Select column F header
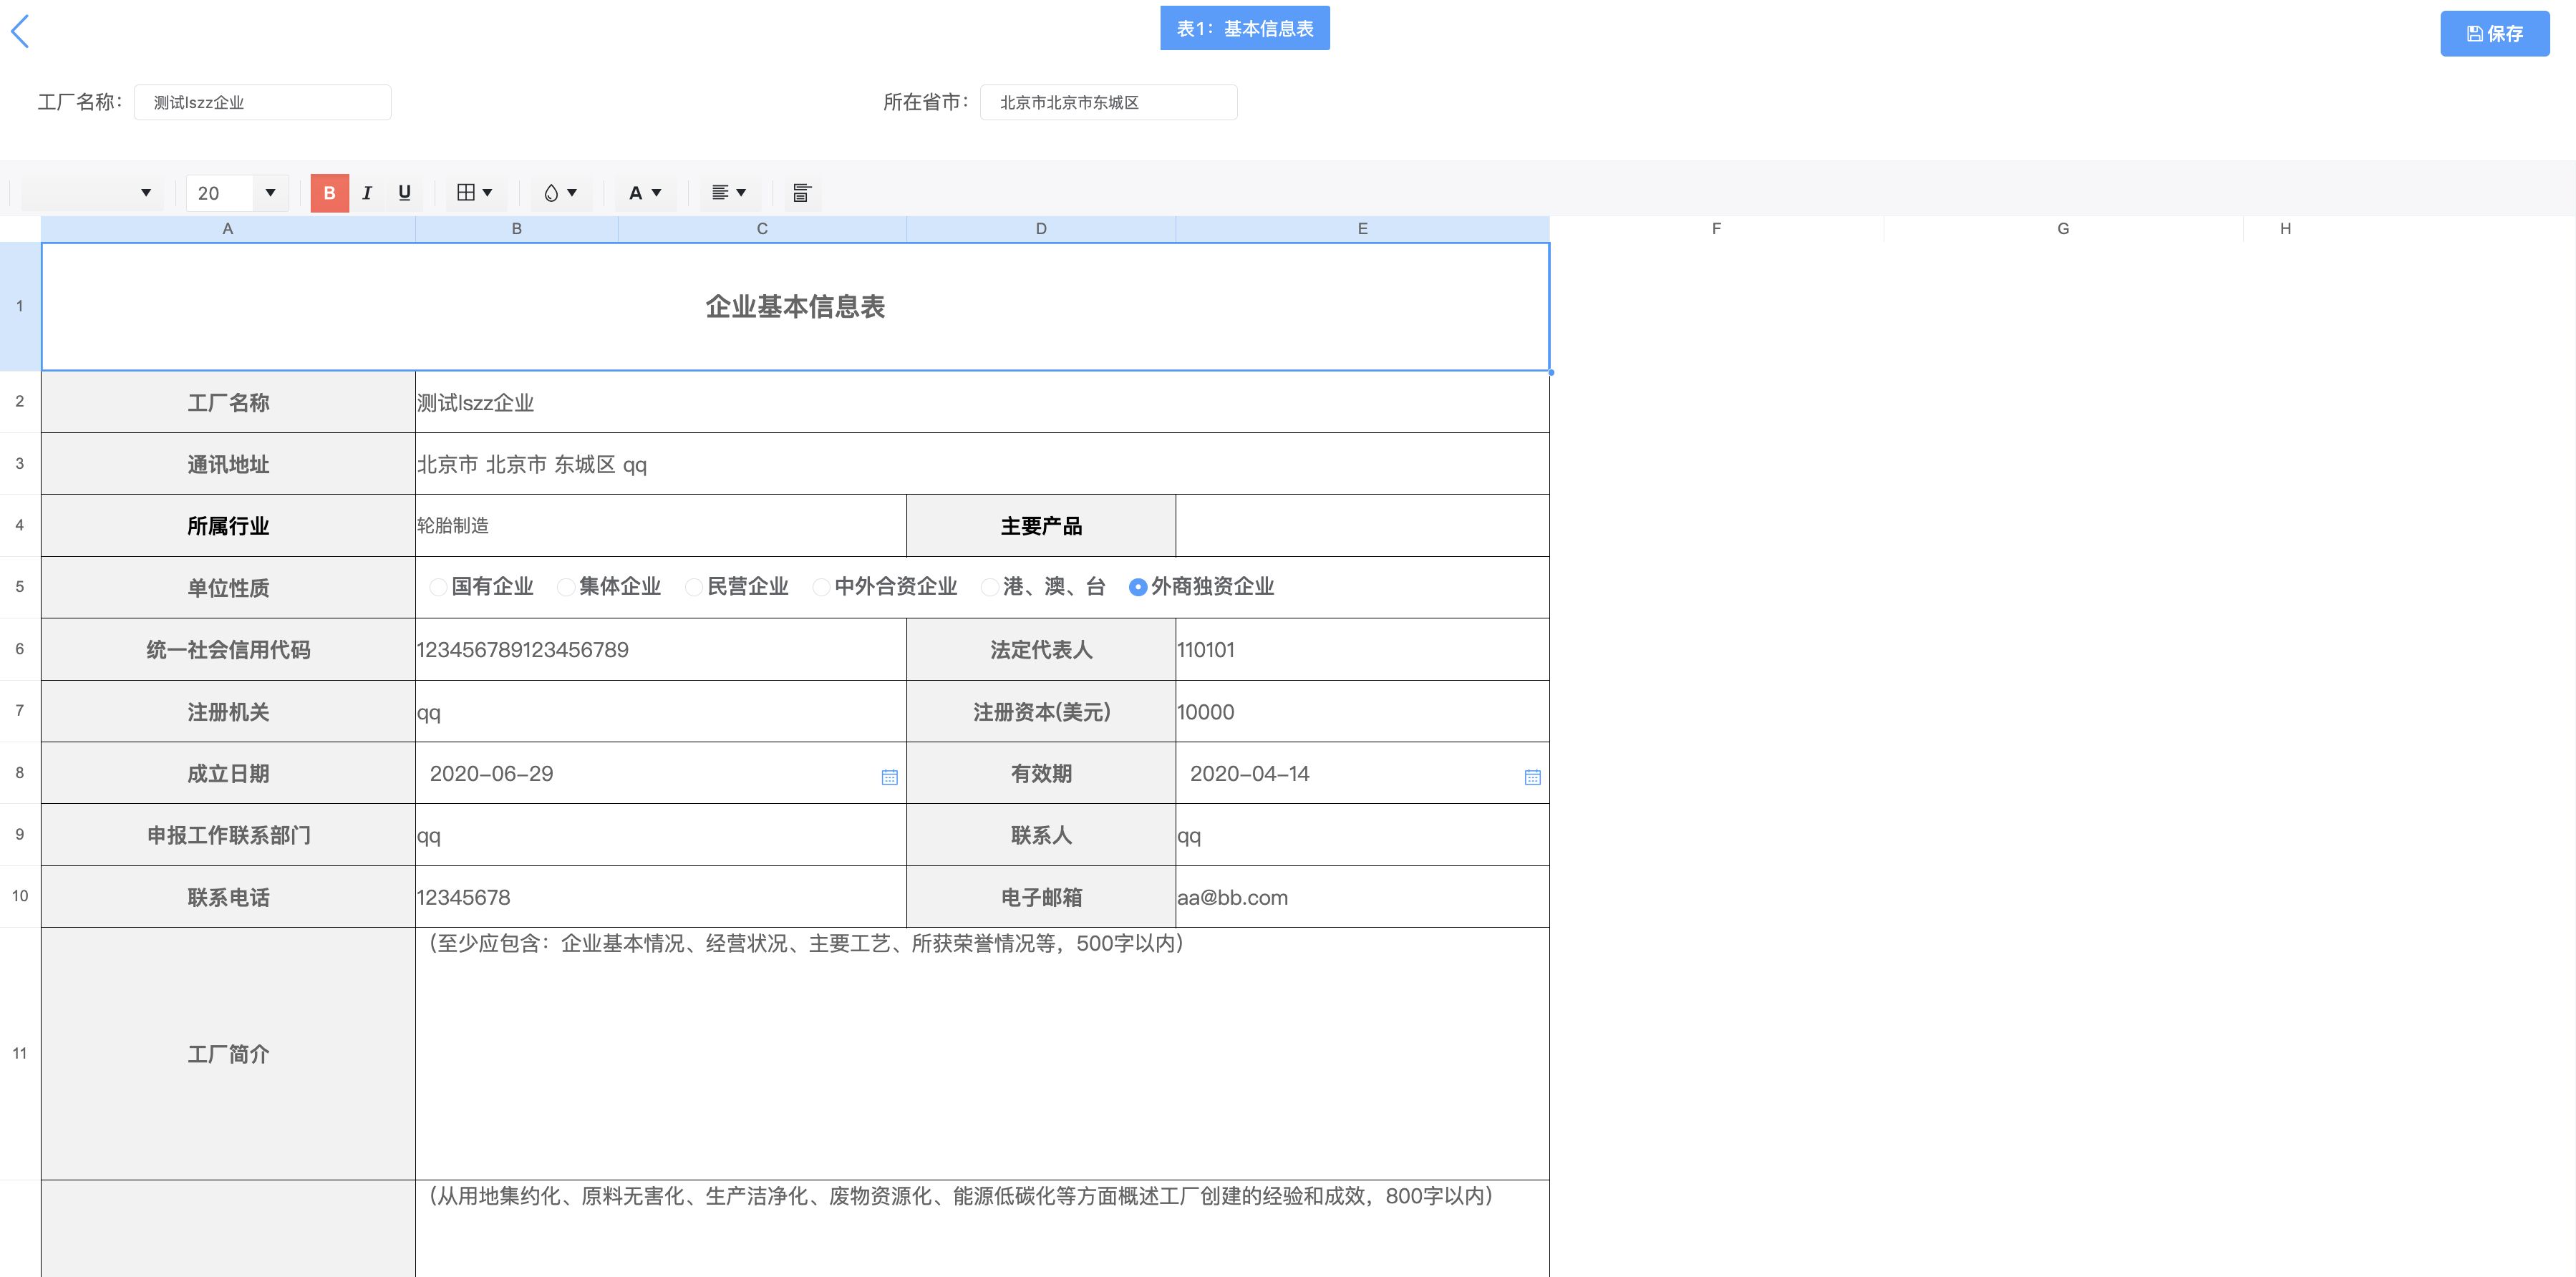Screen dimensions: 2576x1277 click(1716, 229)
